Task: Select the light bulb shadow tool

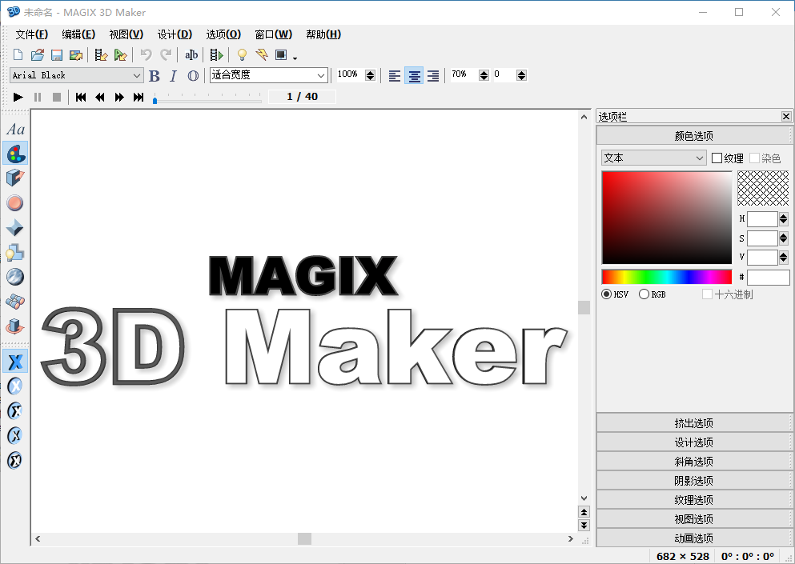Action: pos(15,252)
